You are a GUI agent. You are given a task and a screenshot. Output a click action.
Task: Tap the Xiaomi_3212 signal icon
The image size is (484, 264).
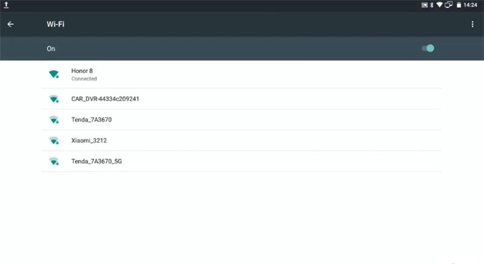[54, 141]
